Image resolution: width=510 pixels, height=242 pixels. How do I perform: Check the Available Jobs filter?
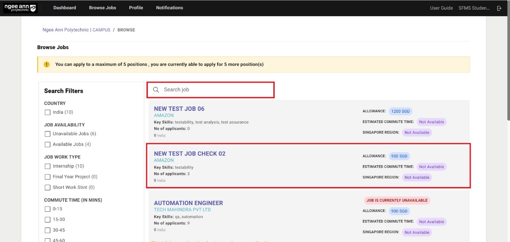click(47, 144)
